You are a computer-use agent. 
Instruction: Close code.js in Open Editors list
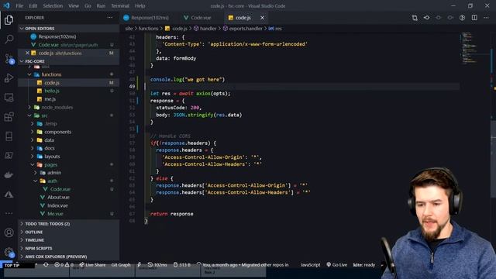[27, 53]
